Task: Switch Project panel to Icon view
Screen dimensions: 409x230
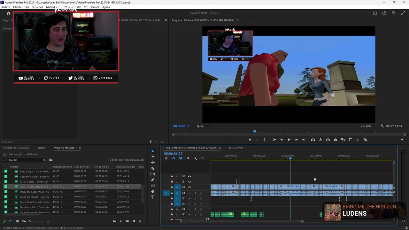Action: 17,221
